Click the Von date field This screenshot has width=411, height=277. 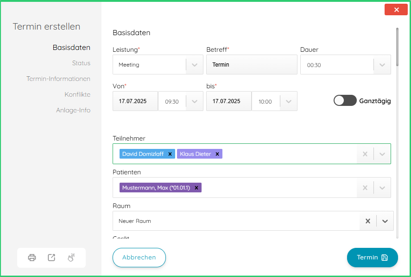[x=135, y=101]
